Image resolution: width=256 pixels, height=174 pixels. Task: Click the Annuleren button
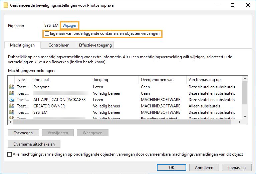(204, 167)
